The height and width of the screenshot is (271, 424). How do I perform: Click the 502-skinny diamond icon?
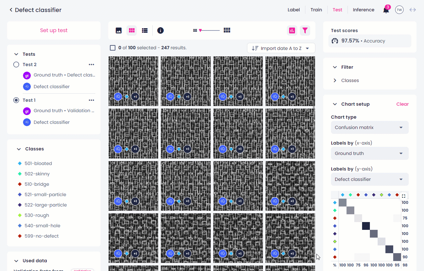[20, 174]
